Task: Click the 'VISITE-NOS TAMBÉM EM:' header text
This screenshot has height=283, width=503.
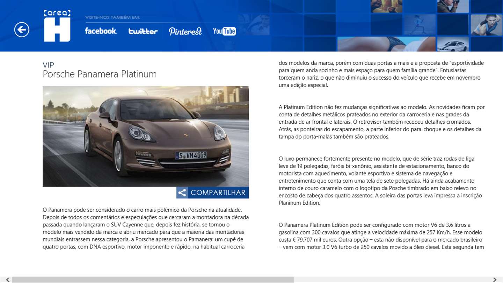Action: pyautogui.click(x=112, y=17)
